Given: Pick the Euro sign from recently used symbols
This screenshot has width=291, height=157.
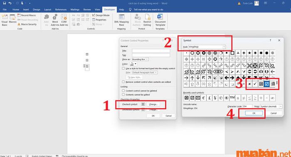Looking at the screenshot, I should pos(204,98).
